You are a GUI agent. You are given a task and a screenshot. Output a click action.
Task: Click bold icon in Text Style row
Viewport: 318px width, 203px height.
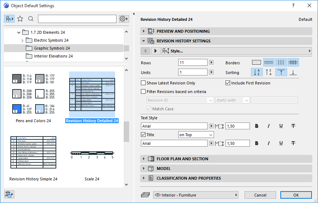point(257,126)
